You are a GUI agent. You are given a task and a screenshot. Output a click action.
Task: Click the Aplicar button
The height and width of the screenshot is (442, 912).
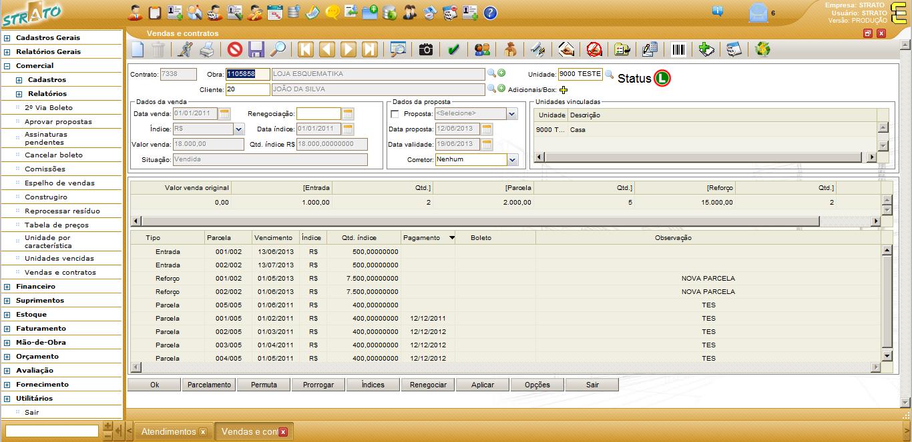pyautogui.click(x=483, y=385)
